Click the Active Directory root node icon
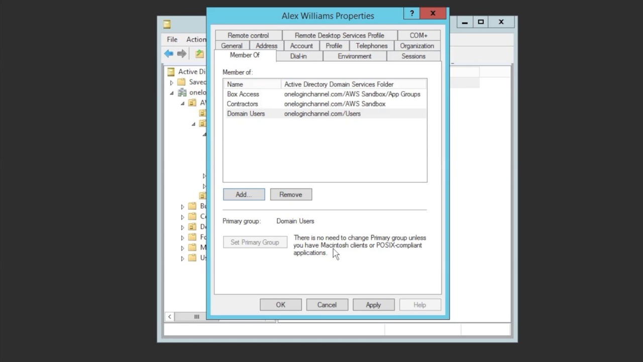The height and width of the screenshot is (362, 643). click(171, 72)
